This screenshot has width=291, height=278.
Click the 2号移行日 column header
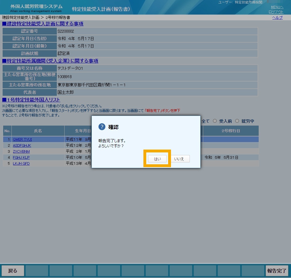[x=231, y=131]
